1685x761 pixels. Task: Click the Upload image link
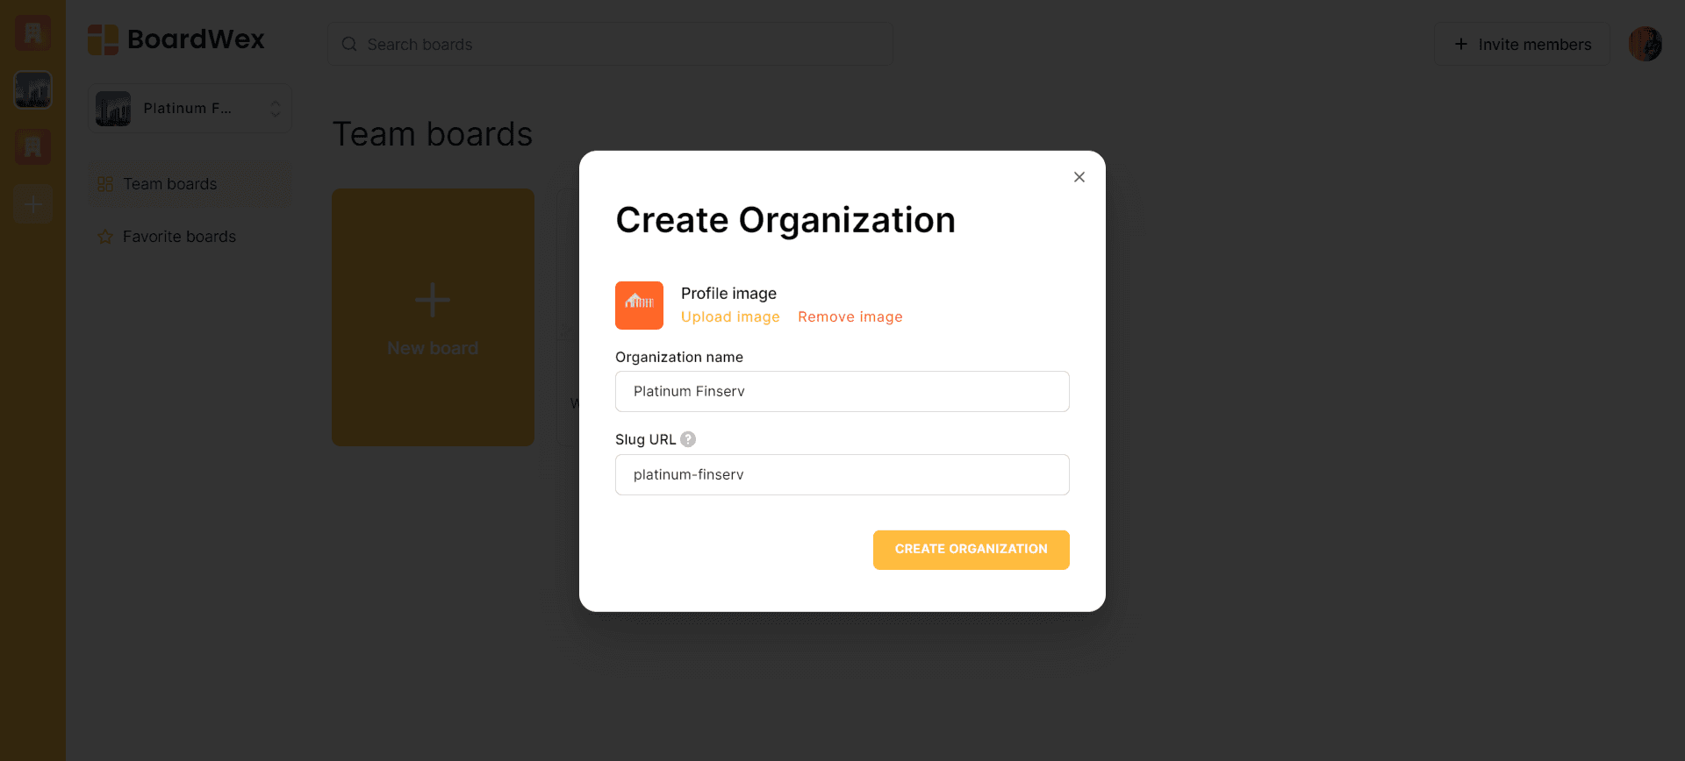pyautogui.click(x=730, y=317)
